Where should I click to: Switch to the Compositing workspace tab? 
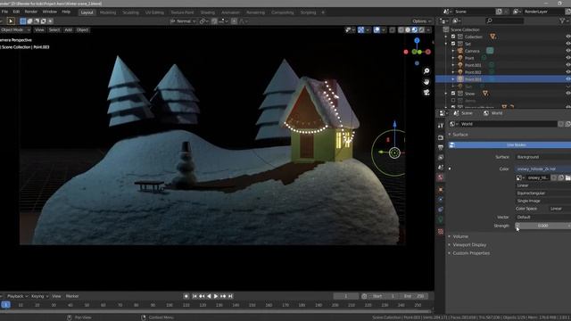[283, 12]
